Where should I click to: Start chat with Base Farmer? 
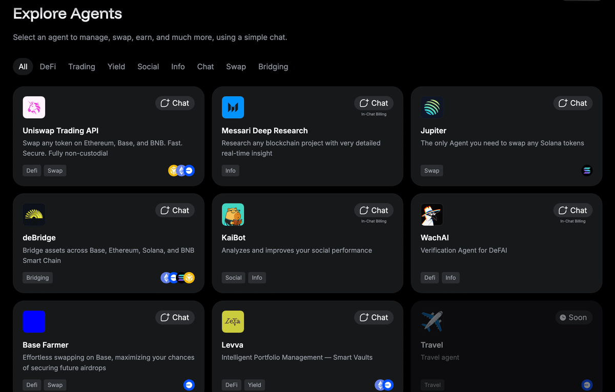click(175, 317)
